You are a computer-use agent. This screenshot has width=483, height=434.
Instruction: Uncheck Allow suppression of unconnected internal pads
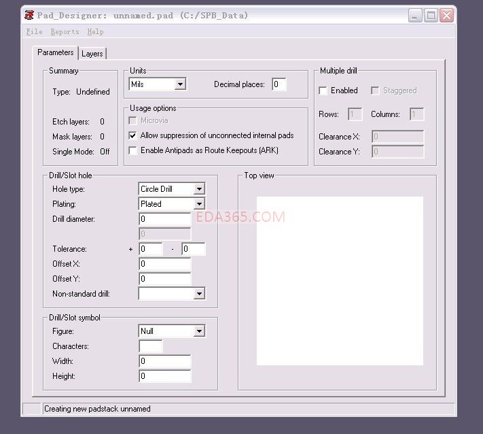point(132,135)
